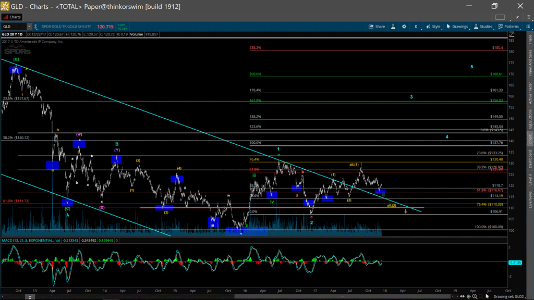
Task: Open the flask icon next to Share
Action: point(393,27)
